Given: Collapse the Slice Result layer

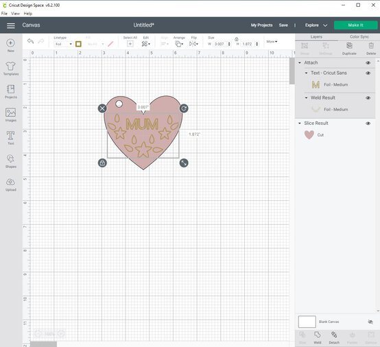Looking at the screenshot, I should 300,123.
